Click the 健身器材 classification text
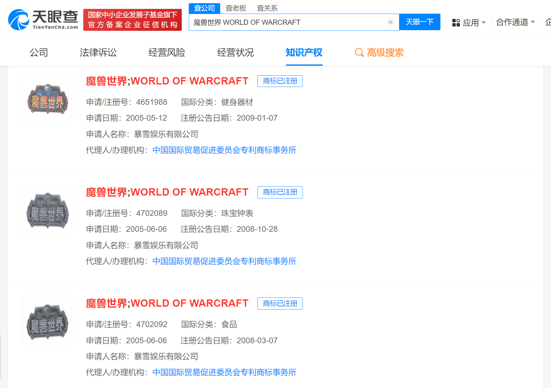This screenshot has width=551, height=388. 237,102
